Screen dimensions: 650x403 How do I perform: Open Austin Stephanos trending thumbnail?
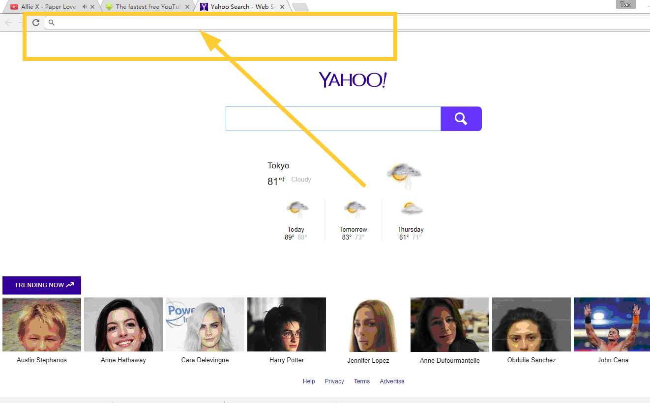(42, 324)
